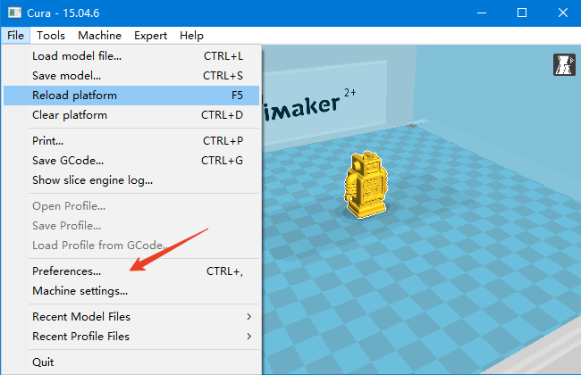Choose Print... from File menu
Viewport: 581px width, 375px height.
pos(131,141)
